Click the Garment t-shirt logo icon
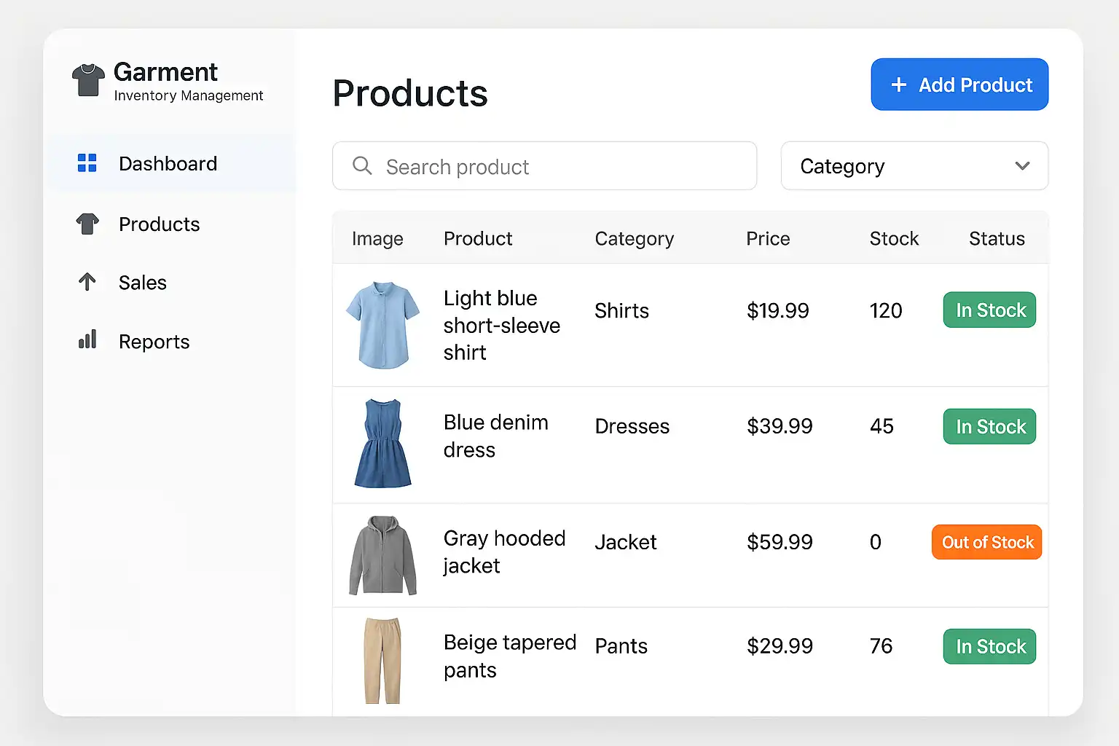The height and width of the screenshot is (746, 1119). (x=88, y=80)
